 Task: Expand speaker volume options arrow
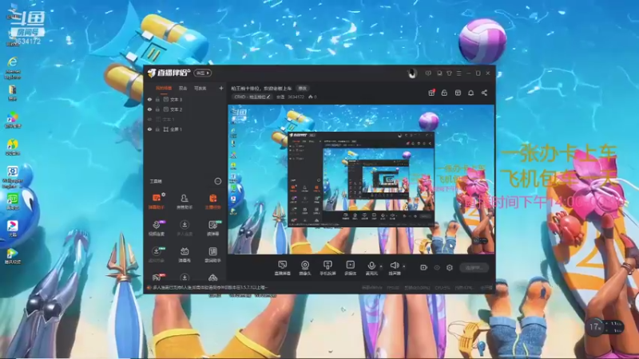click(404, 266)
